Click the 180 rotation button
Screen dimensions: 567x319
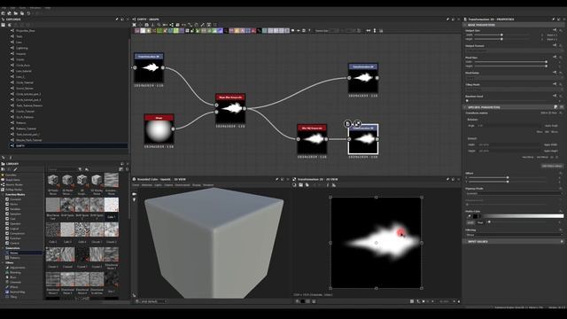click(547, 132)
